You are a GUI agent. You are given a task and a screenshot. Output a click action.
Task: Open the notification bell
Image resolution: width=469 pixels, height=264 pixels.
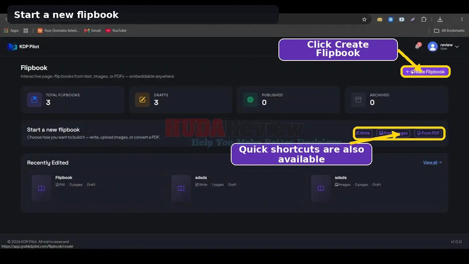417,46
